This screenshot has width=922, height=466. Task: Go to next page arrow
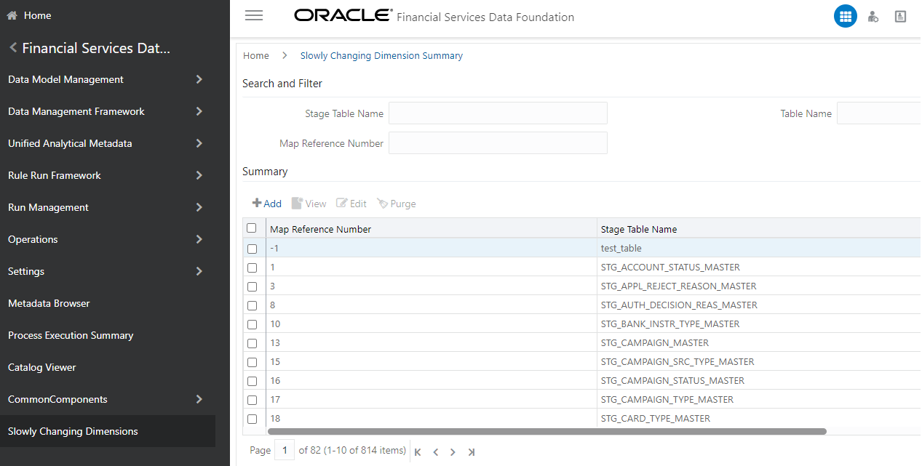(453, 452)
